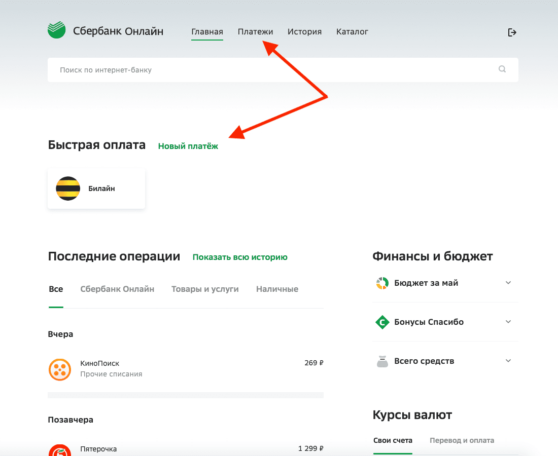Viewport: 558px width, 456px height.
Task: Expand the Бонусы Спасибо section
Action: pyautogui.click(x=508, y=322)
